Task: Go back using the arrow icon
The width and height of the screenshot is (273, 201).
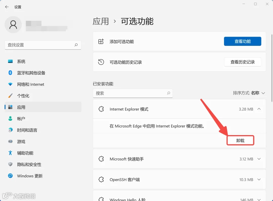Action: tap(7, 7)
